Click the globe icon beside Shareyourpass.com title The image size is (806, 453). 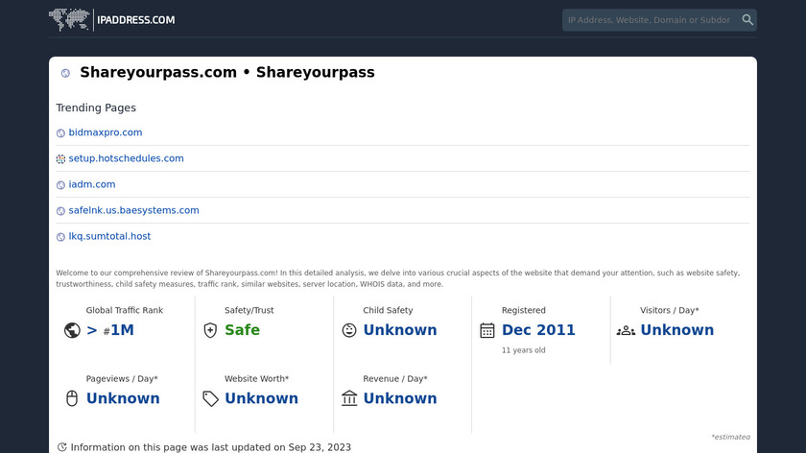(65, 73)
